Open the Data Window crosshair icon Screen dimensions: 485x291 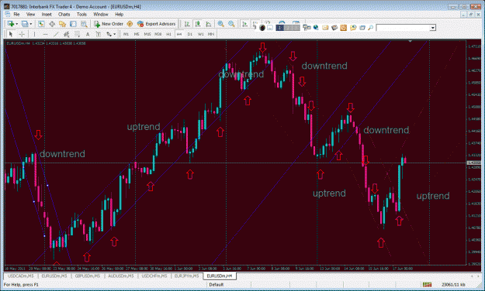(x=52, y=24)
